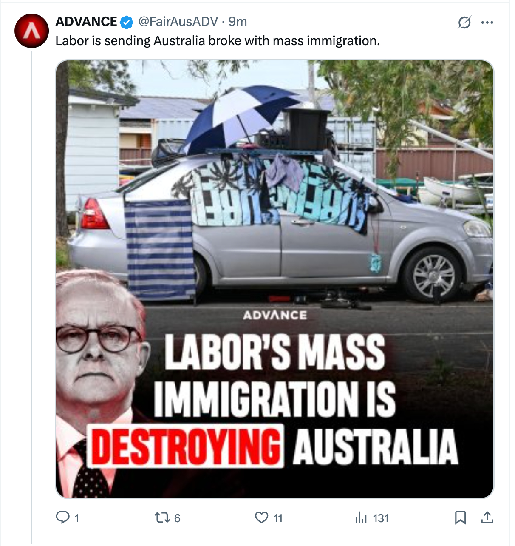
Task: Click the repost count 6
Action: (x=177, y=518)
